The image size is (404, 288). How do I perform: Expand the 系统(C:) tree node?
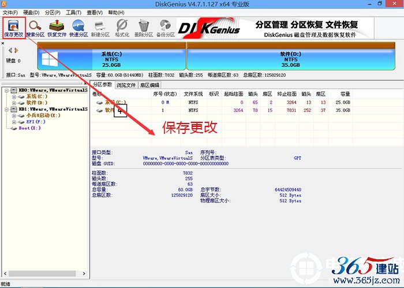pos(14,97)
